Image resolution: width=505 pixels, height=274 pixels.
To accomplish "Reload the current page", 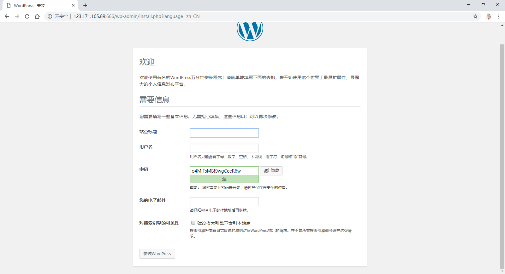I will click(x=27, y=16).
